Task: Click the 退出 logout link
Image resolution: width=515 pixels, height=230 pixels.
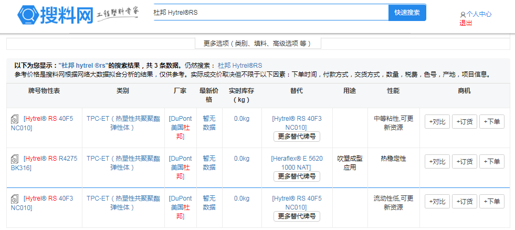Action: coord(466,23)
